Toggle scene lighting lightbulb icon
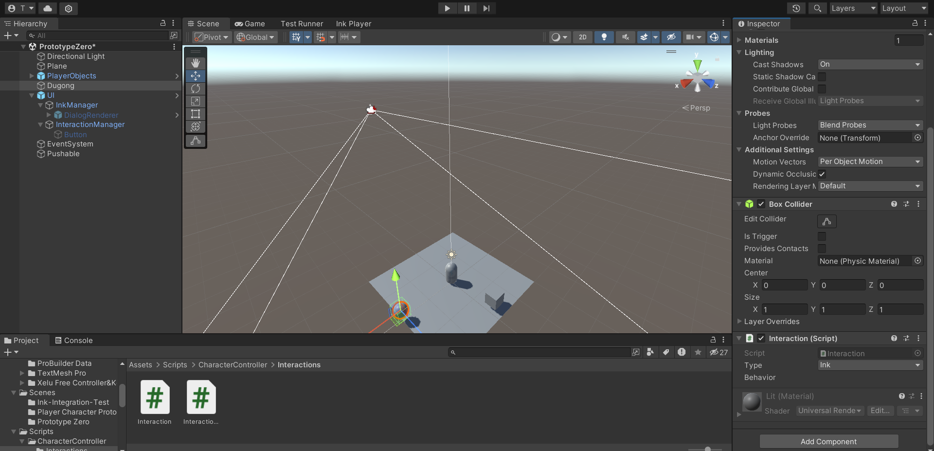The width and height of the screenshot is (934, 451). coord(604,37)
